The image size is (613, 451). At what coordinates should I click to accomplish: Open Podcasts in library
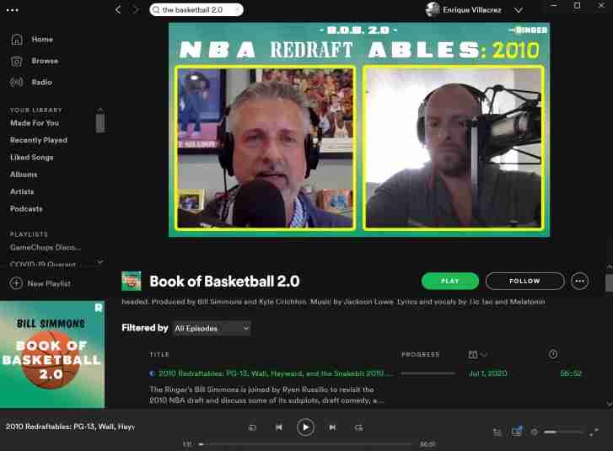[x=26, y=209]
